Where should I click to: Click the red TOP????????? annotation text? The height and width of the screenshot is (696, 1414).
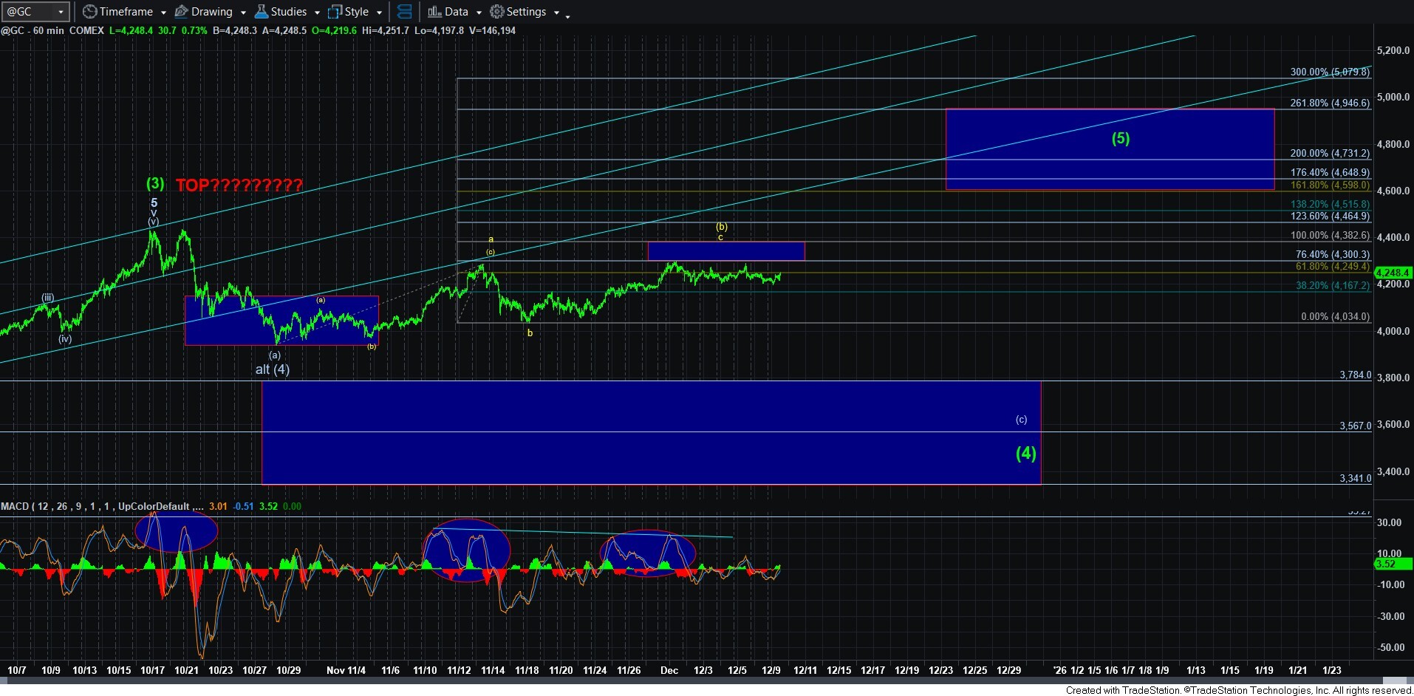point(239,185)
